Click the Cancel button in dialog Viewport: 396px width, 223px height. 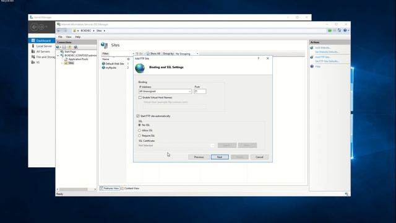[259, 157]
